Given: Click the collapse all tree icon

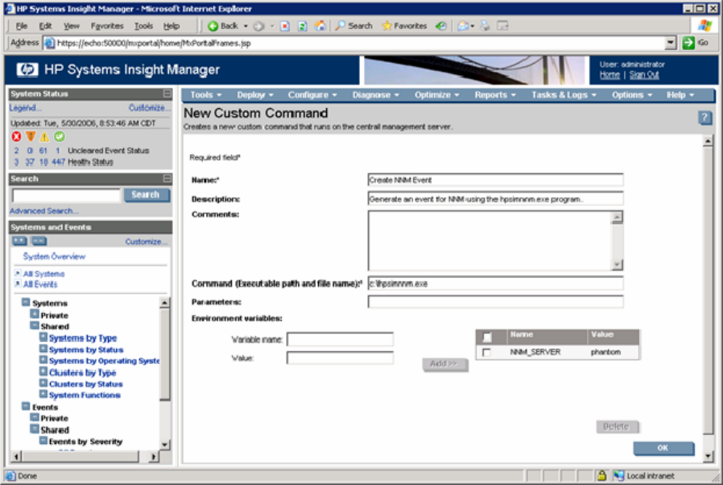Looking at the screenshot, I should 39,241.
